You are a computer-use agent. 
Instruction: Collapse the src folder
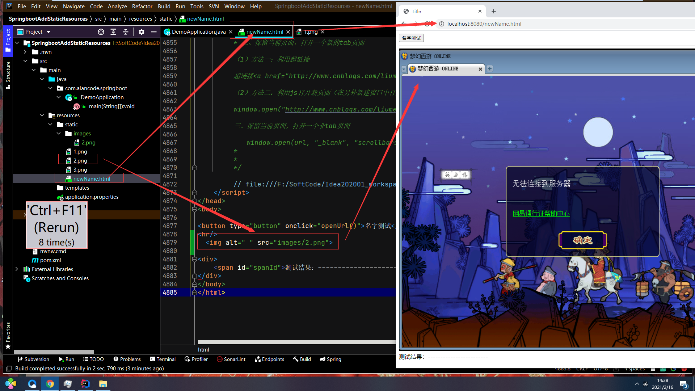click(25, 61)
